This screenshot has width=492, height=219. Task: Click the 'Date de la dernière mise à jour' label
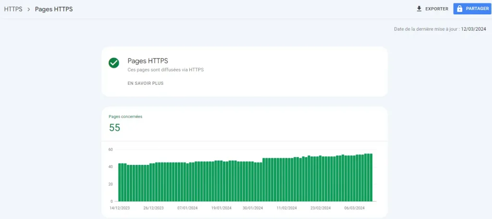[427, 29]
